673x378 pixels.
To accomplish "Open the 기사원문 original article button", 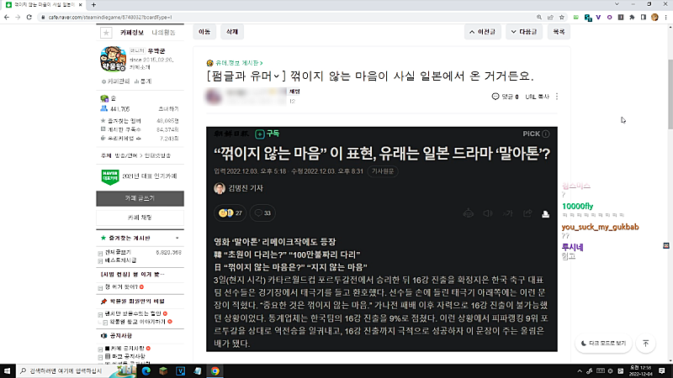I will pyautogui.click(x=383, y=171).
